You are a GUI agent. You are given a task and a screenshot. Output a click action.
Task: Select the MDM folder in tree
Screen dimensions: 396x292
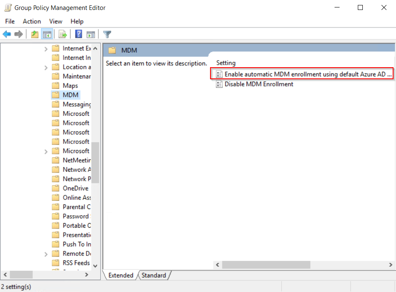66,95
